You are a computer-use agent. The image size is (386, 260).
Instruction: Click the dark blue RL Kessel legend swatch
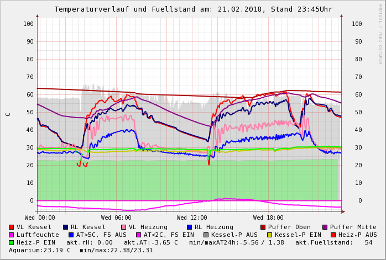point(66,227)
